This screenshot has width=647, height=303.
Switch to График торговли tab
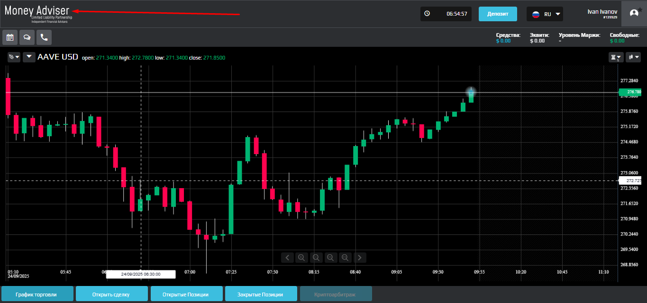[37, 294]
